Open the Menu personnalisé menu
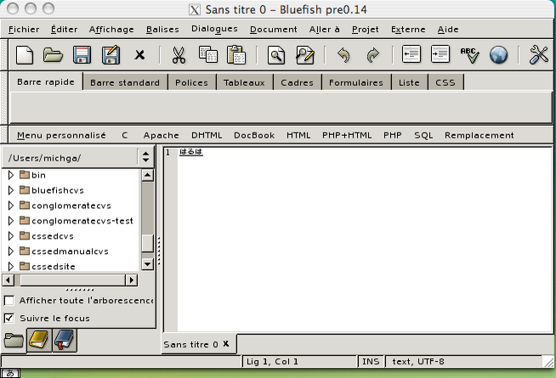This screenshot has height=378, width=556. (61, 135)
